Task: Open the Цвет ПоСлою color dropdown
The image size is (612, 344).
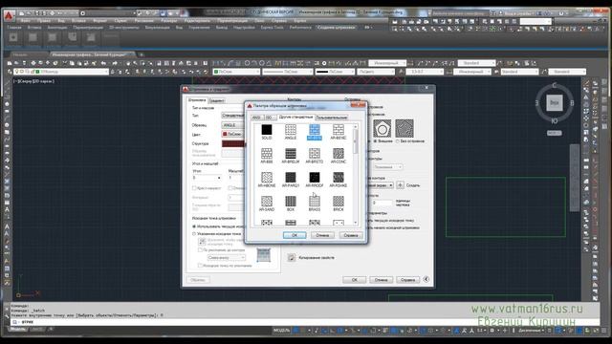Action: coord(233,134)
